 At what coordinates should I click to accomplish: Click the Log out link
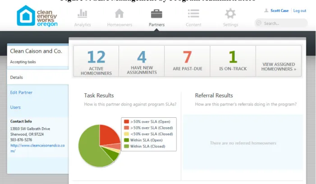pyautogui.click(x=300, y=11)
